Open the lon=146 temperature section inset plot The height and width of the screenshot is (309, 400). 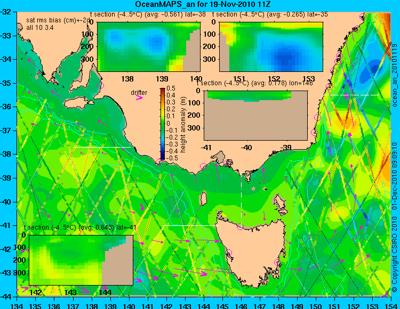[x=256, y=116]
